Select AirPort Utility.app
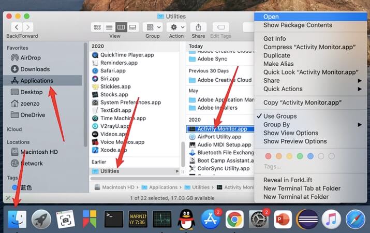The image size is (370, 233). point(215,137)
